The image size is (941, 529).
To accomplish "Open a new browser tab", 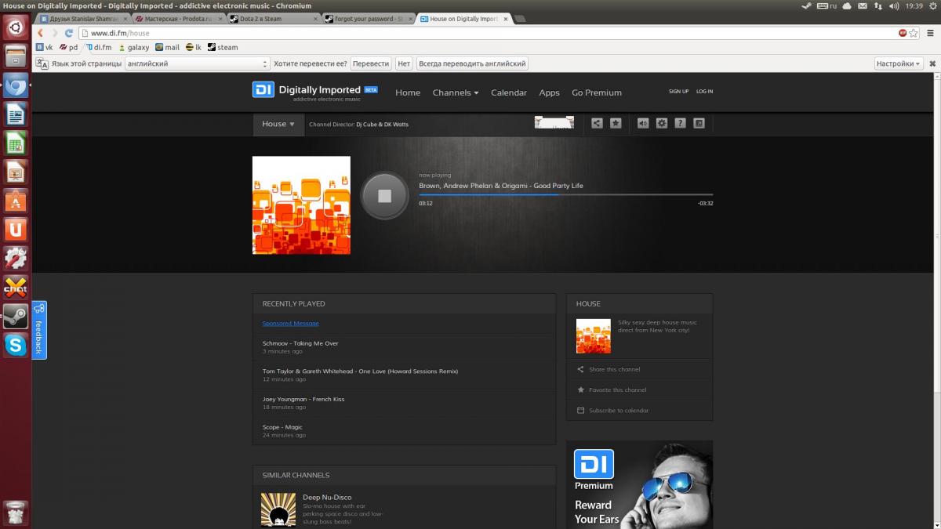I will point(520,18).
